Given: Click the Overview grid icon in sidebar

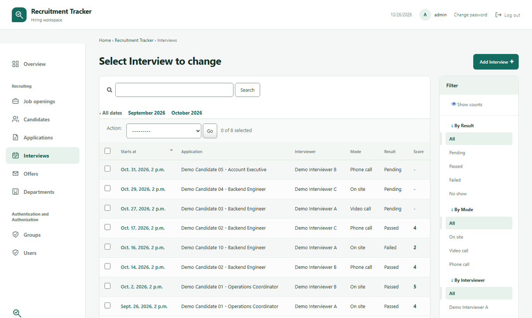Looking at the screenshot, I should point(16,64).
